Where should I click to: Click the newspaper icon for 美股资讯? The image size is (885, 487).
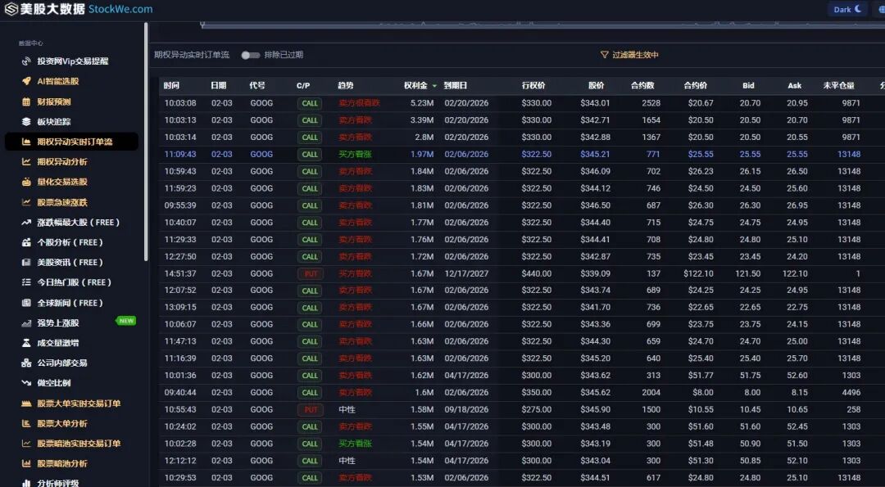26,262
